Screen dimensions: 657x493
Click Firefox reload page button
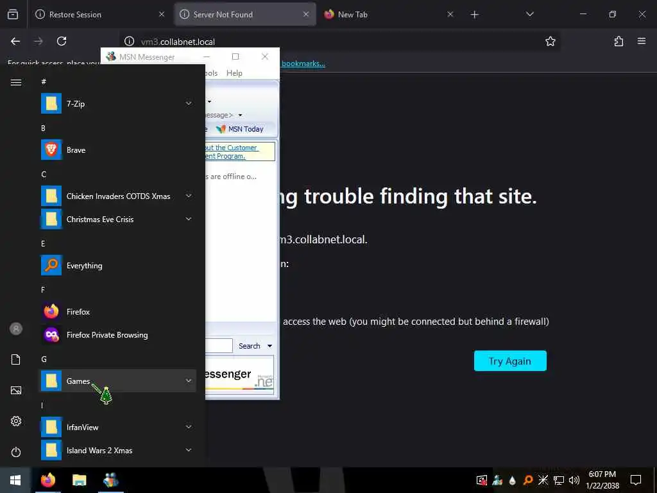[x=62, y=41]
